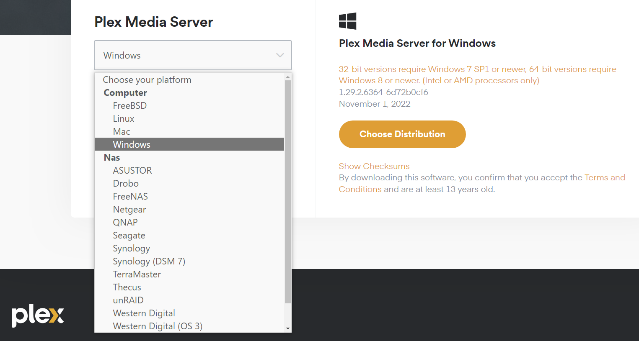
Task: Select unRAID from the list
Action: (128, 300)
